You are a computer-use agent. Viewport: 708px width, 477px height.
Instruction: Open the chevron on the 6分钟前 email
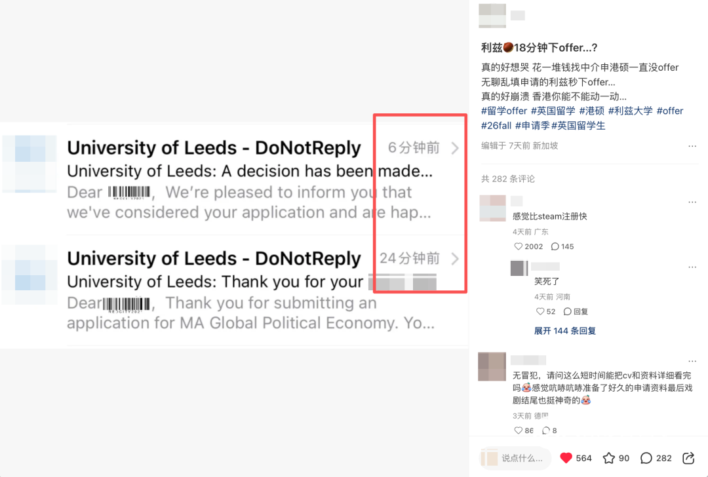click(455, 148)
